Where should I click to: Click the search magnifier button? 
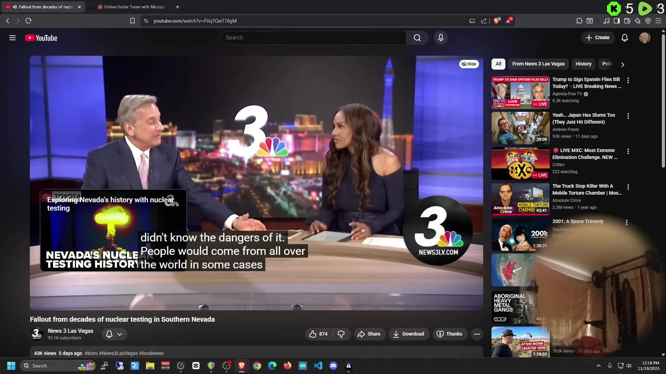pos(417,37)
